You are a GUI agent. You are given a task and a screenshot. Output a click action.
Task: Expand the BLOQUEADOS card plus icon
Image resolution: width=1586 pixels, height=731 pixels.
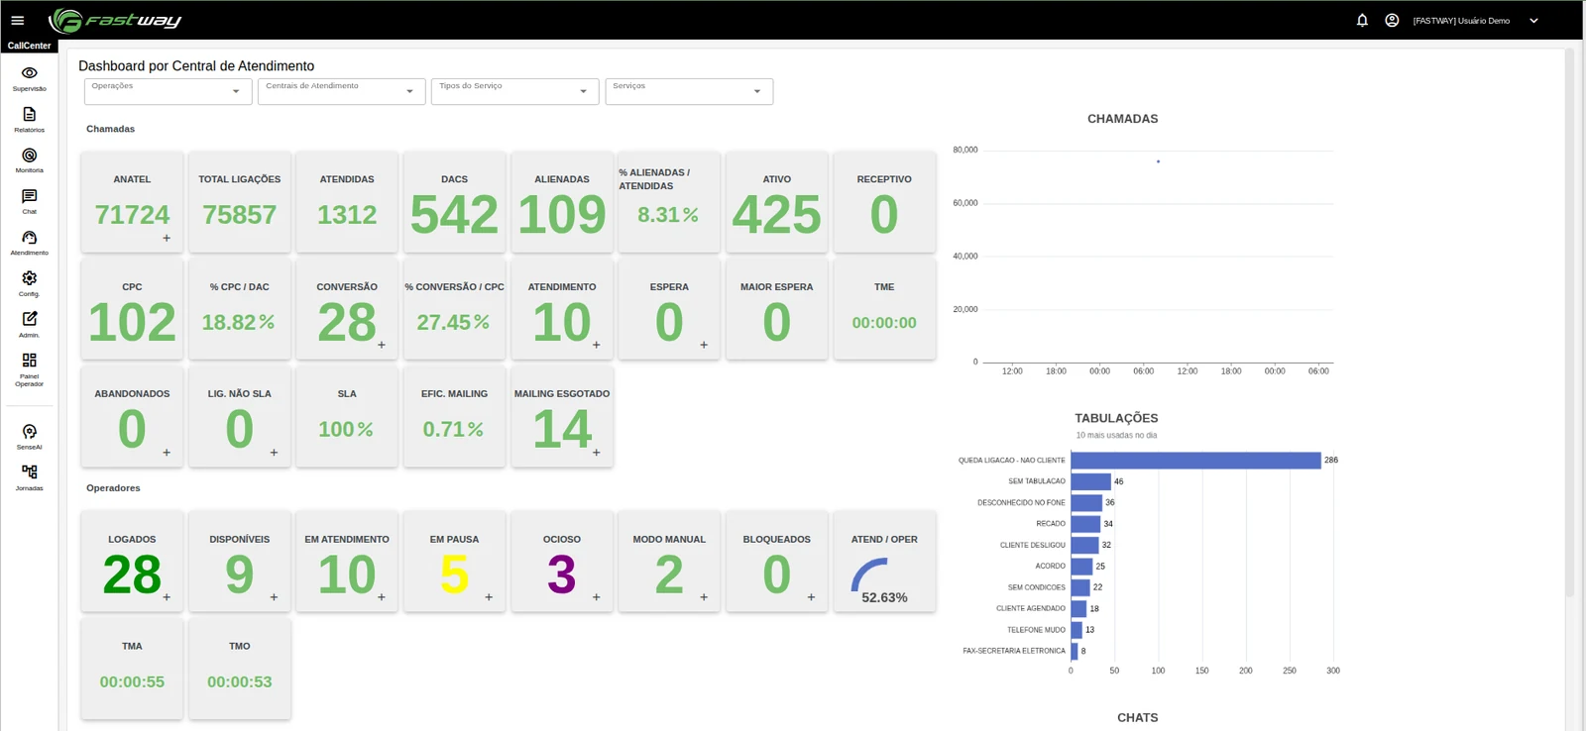(812, 597)
